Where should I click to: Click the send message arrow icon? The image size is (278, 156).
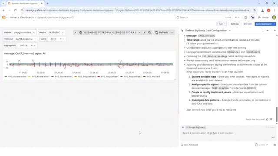[x=273, y=137]
